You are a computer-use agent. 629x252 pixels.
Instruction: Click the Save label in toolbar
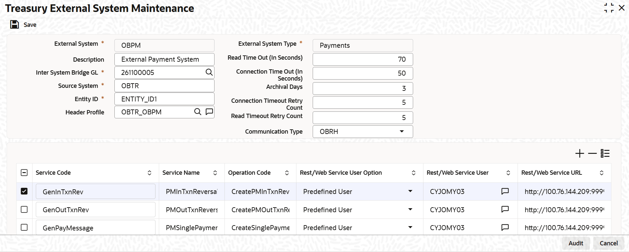[30, 25]
